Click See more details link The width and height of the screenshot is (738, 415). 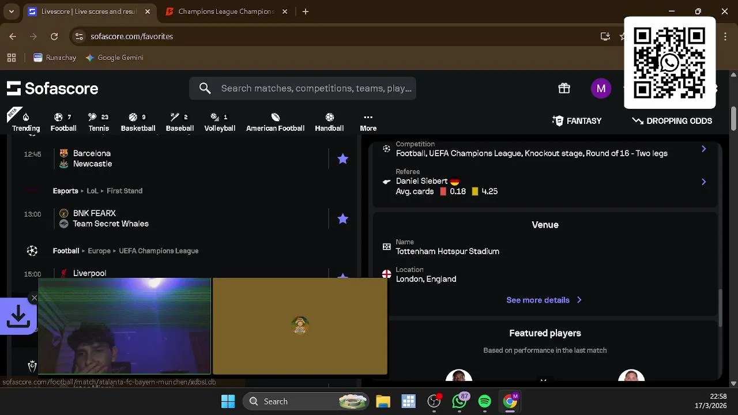[544, 300]
